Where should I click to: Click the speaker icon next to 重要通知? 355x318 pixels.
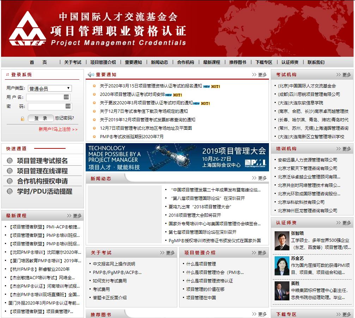click(x=91, y=74)
